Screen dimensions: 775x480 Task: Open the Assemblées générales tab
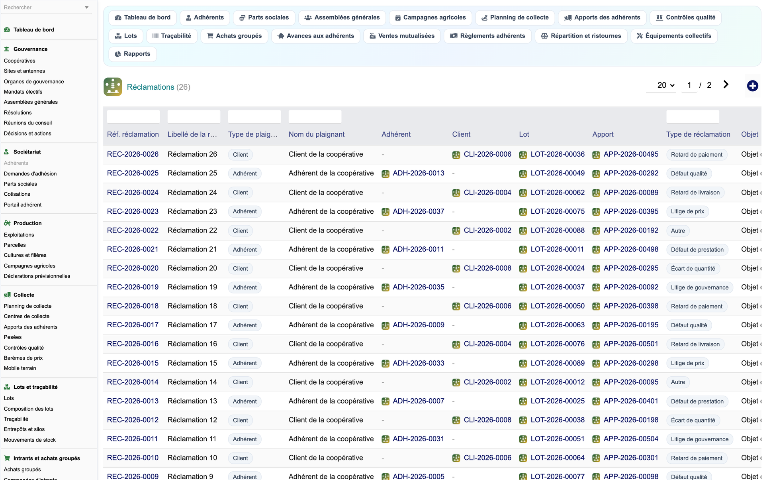pos(342,18)
